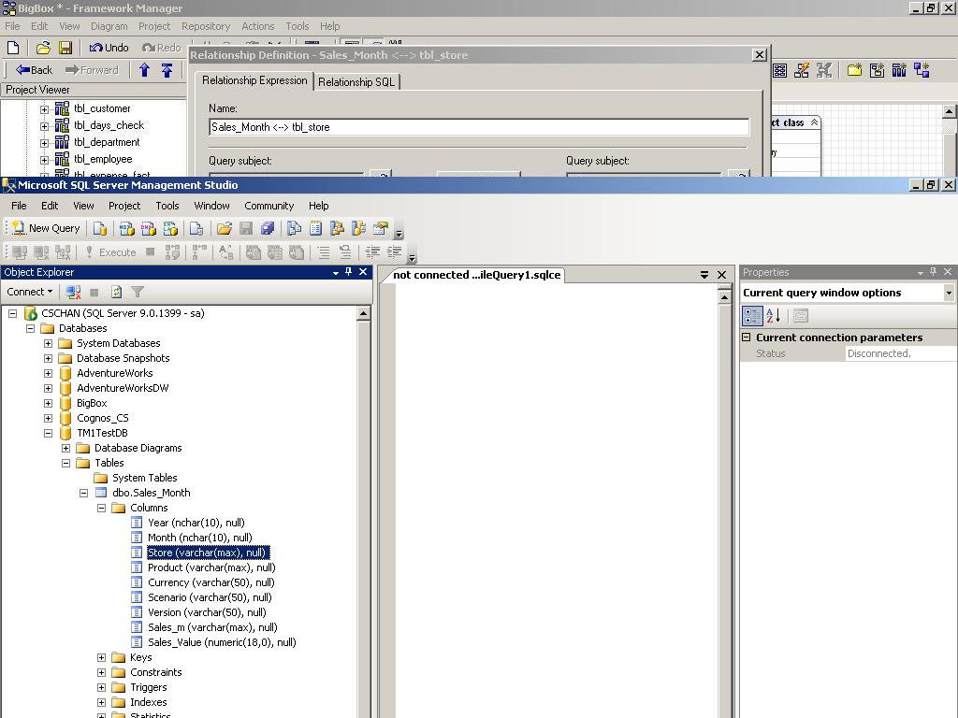Open the Community menu in SSMS
Image resolution: width=958 pixels, height=718 pixels.
tap(269, 206)
